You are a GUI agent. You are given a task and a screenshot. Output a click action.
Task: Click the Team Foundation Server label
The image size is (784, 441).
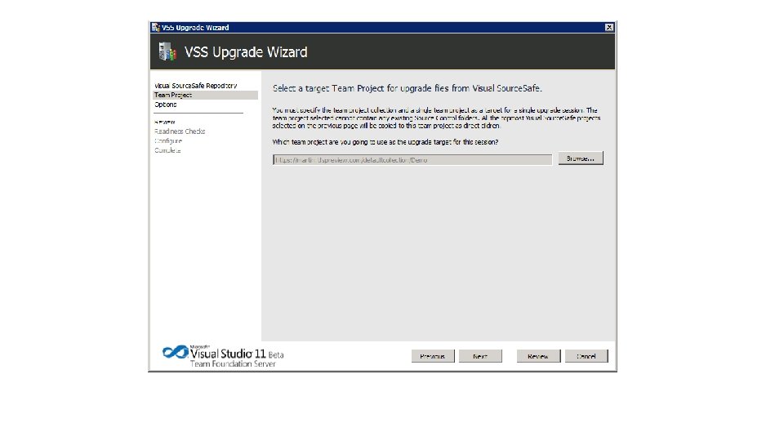pos(233,364)
